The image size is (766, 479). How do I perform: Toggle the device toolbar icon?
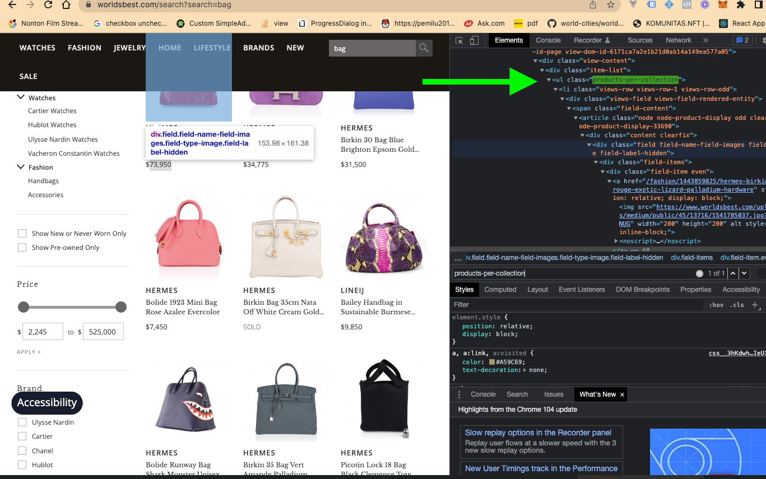[x=474, y=40]
